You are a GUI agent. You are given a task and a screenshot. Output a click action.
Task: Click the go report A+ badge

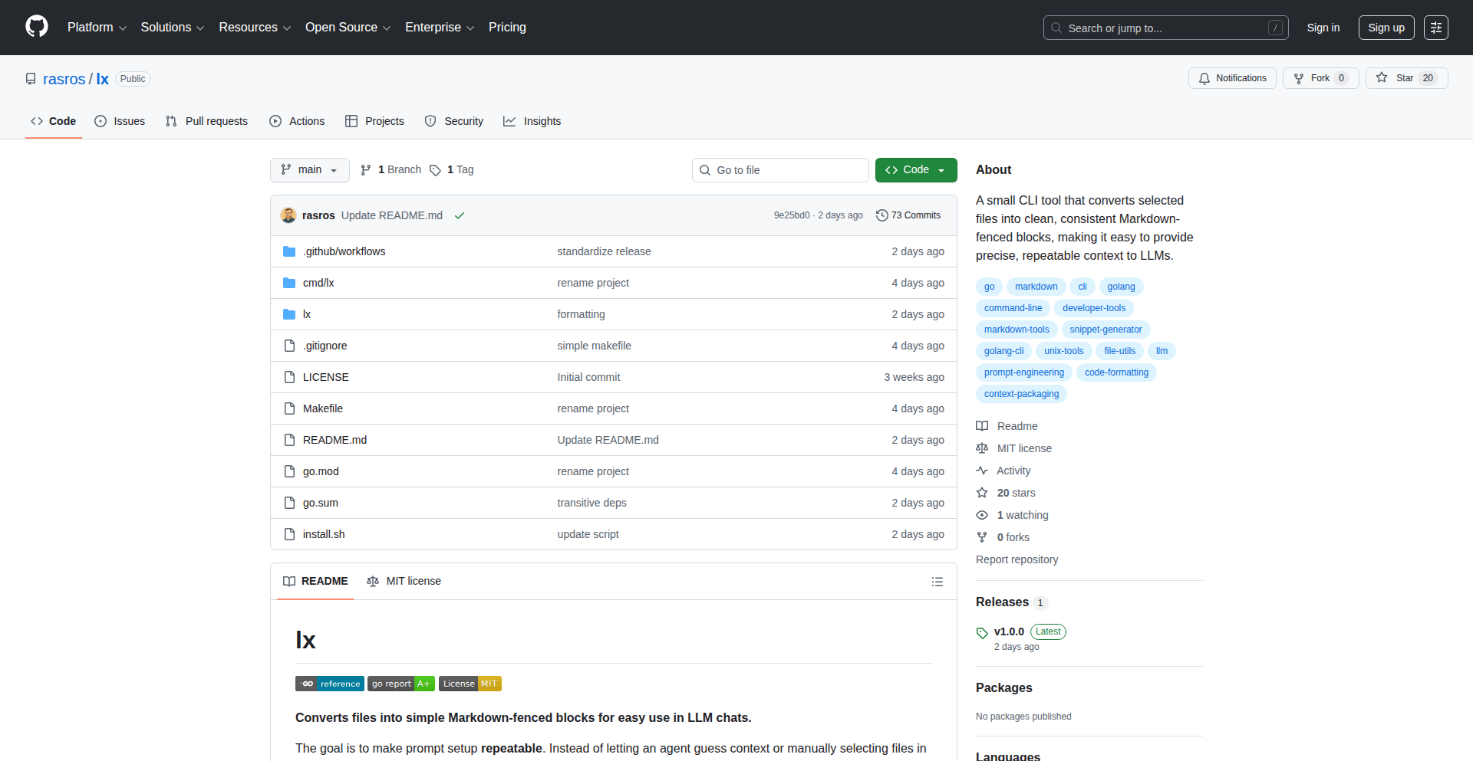click(x=401, y=684)
